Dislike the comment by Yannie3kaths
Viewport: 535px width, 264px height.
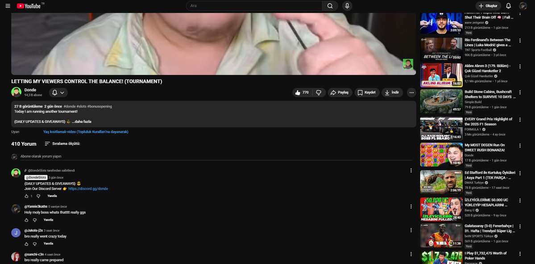34,220
